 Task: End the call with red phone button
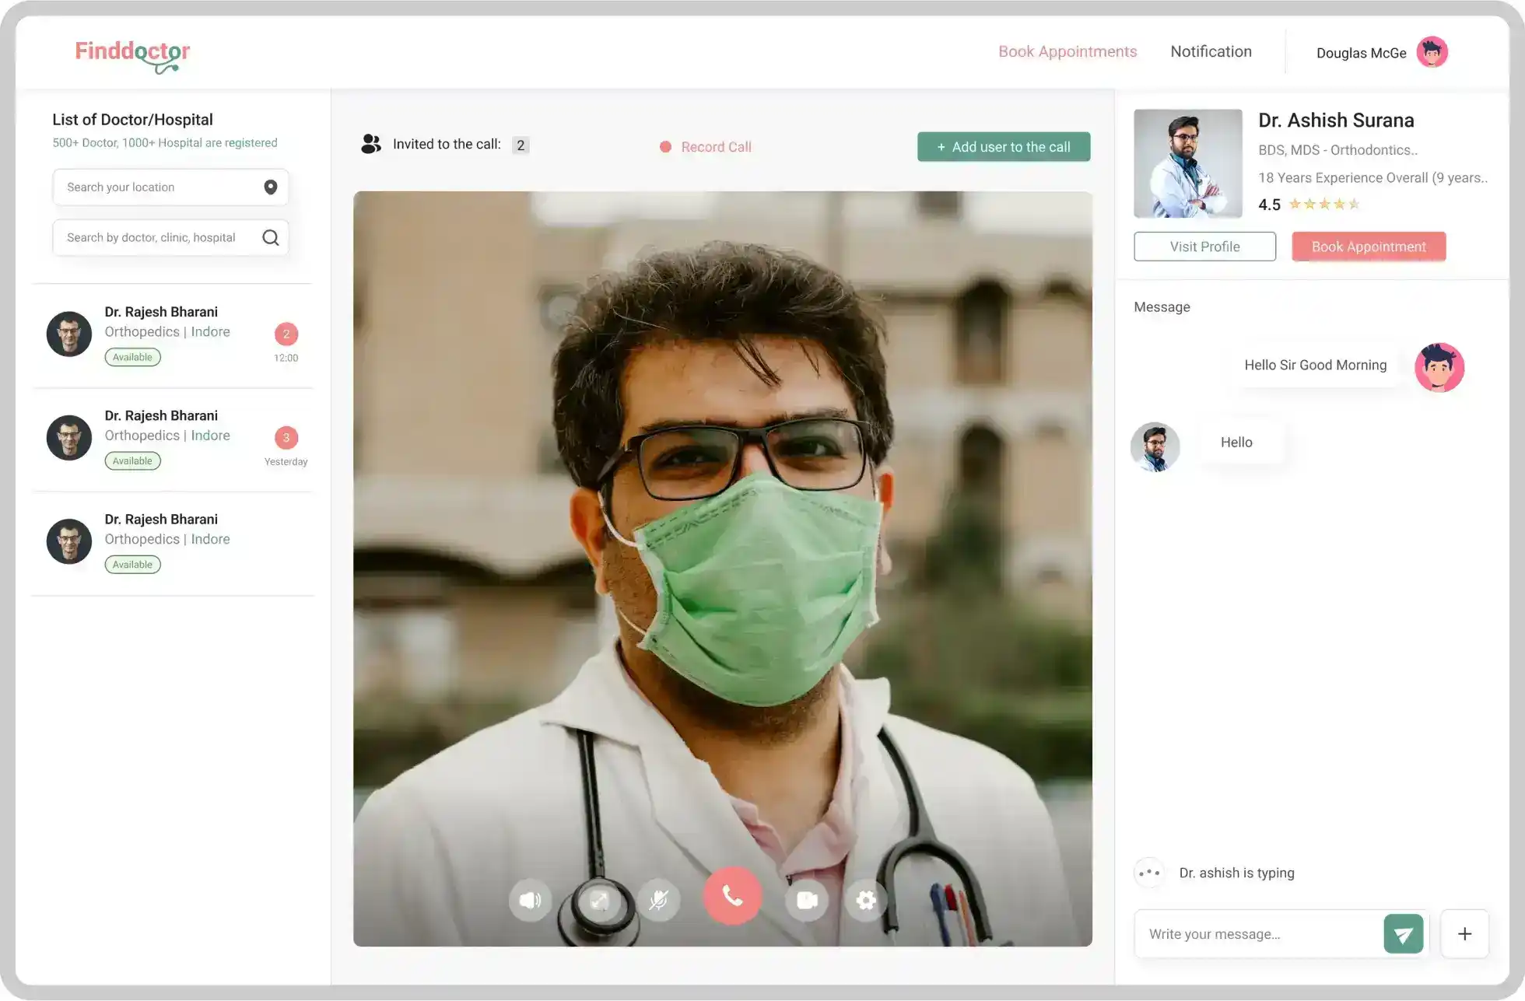tap(732, 896)
